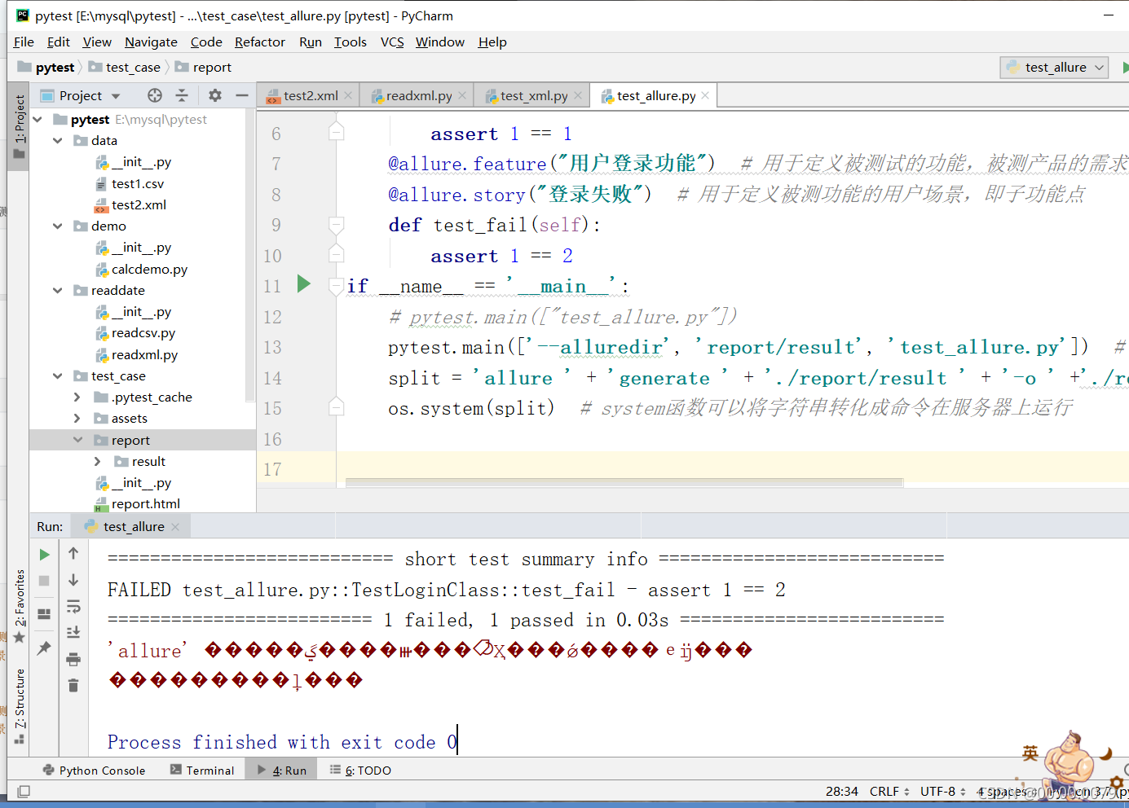The width and height of the screenshot is (1129, 808).
Task: Collapse the test_case folder arrow
Action: coord(58,376)
